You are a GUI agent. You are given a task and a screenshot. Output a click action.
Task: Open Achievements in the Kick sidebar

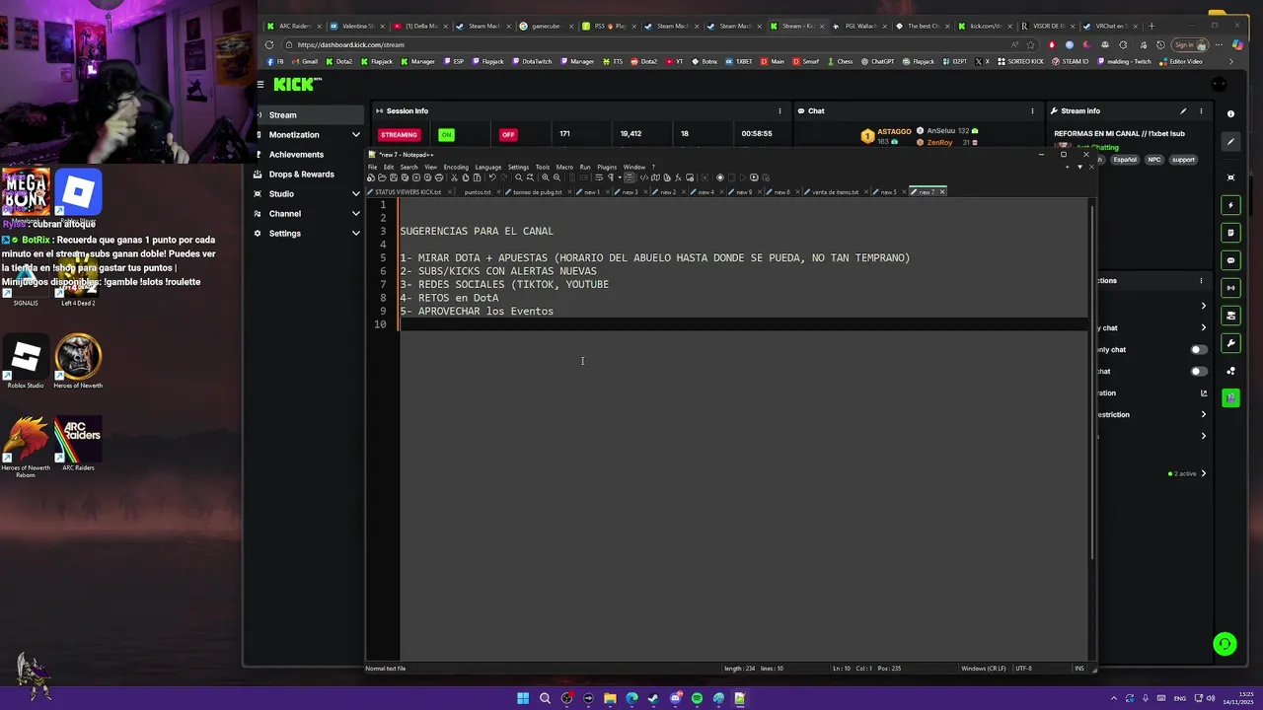tap(296, 154)
